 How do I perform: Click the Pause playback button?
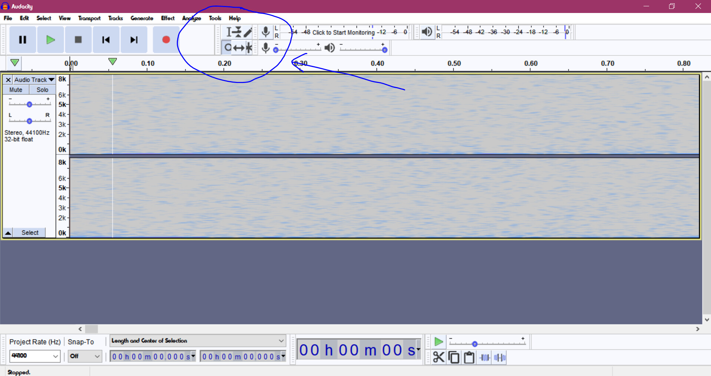click(23, 40)
